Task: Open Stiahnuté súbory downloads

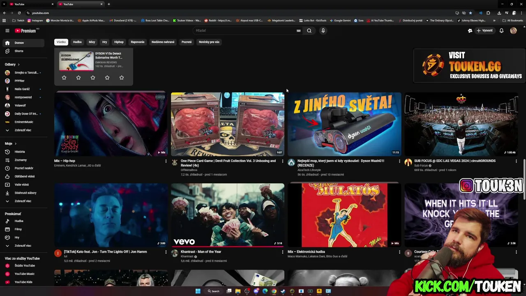Action: [x=23, y=193]
